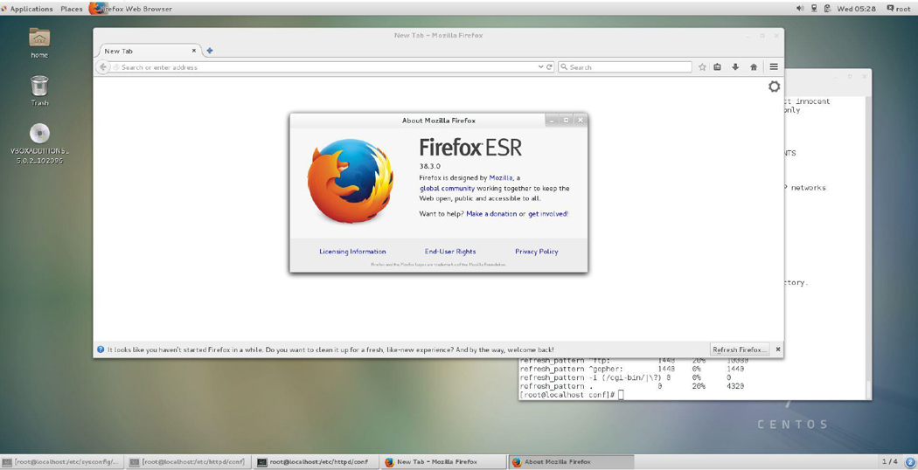
Task: Open the Trash desktop icon
Action: point(39,91)
